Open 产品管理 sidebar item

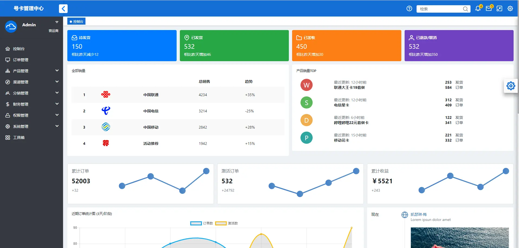point(31,71)
